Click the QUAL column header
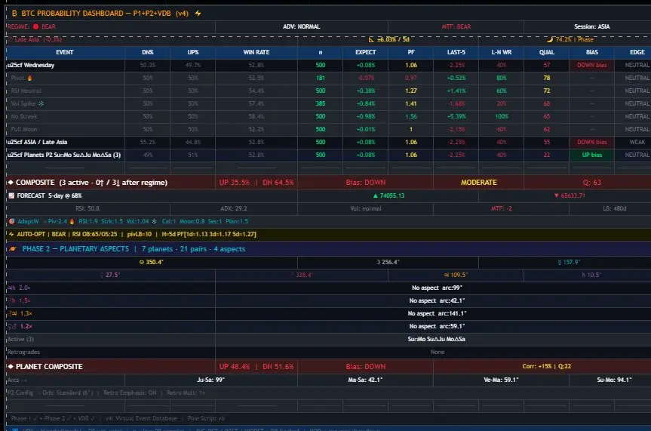This screenshot has height=431, width=651. coord(546,52)
